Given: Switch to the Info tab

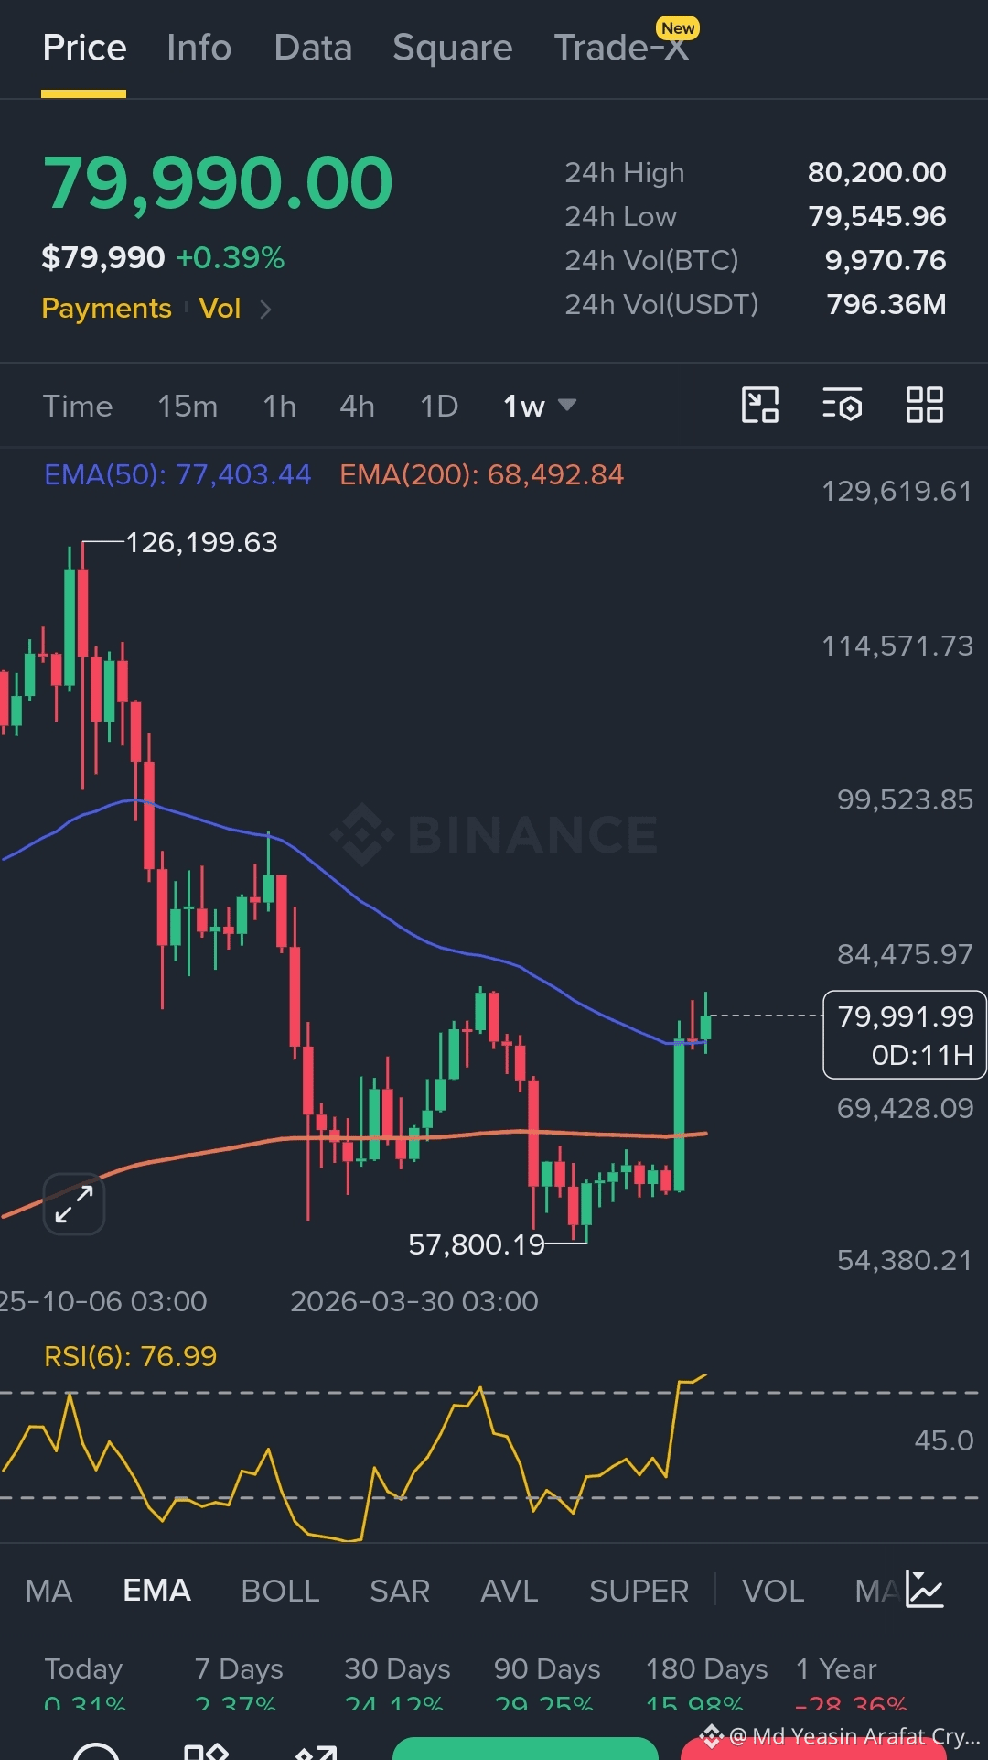Looking at the screenshot, I should pyautogui.click(x=199, y=48).
